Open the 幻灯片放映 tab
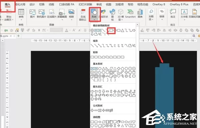The width and height of the screenshot is (200, 128). point(85,4)
